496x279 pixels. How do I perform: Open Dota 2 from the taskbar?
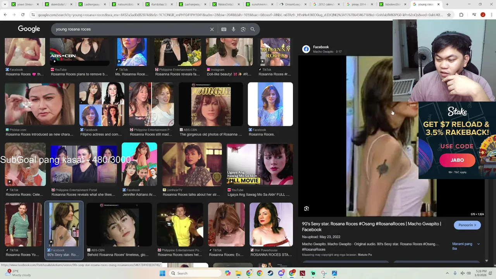(302, 273)
